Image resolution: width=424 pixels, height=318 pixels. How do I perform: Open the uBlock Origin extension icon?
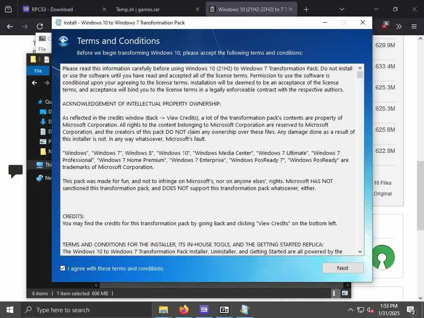[x=385, y=26]
